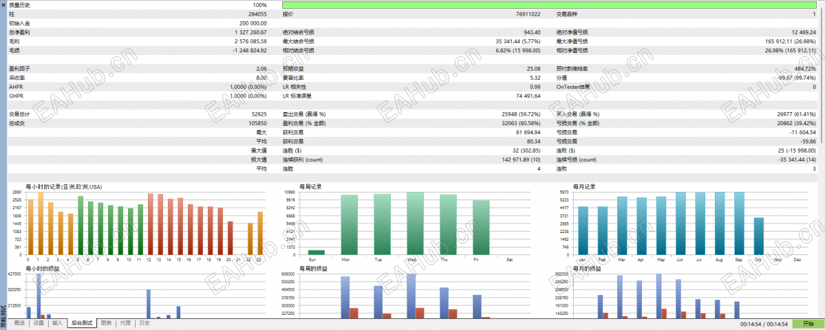Screen dimensions: 825x330
Task: Select the 毛利 value 2 576 085.59
Action: 250,41
